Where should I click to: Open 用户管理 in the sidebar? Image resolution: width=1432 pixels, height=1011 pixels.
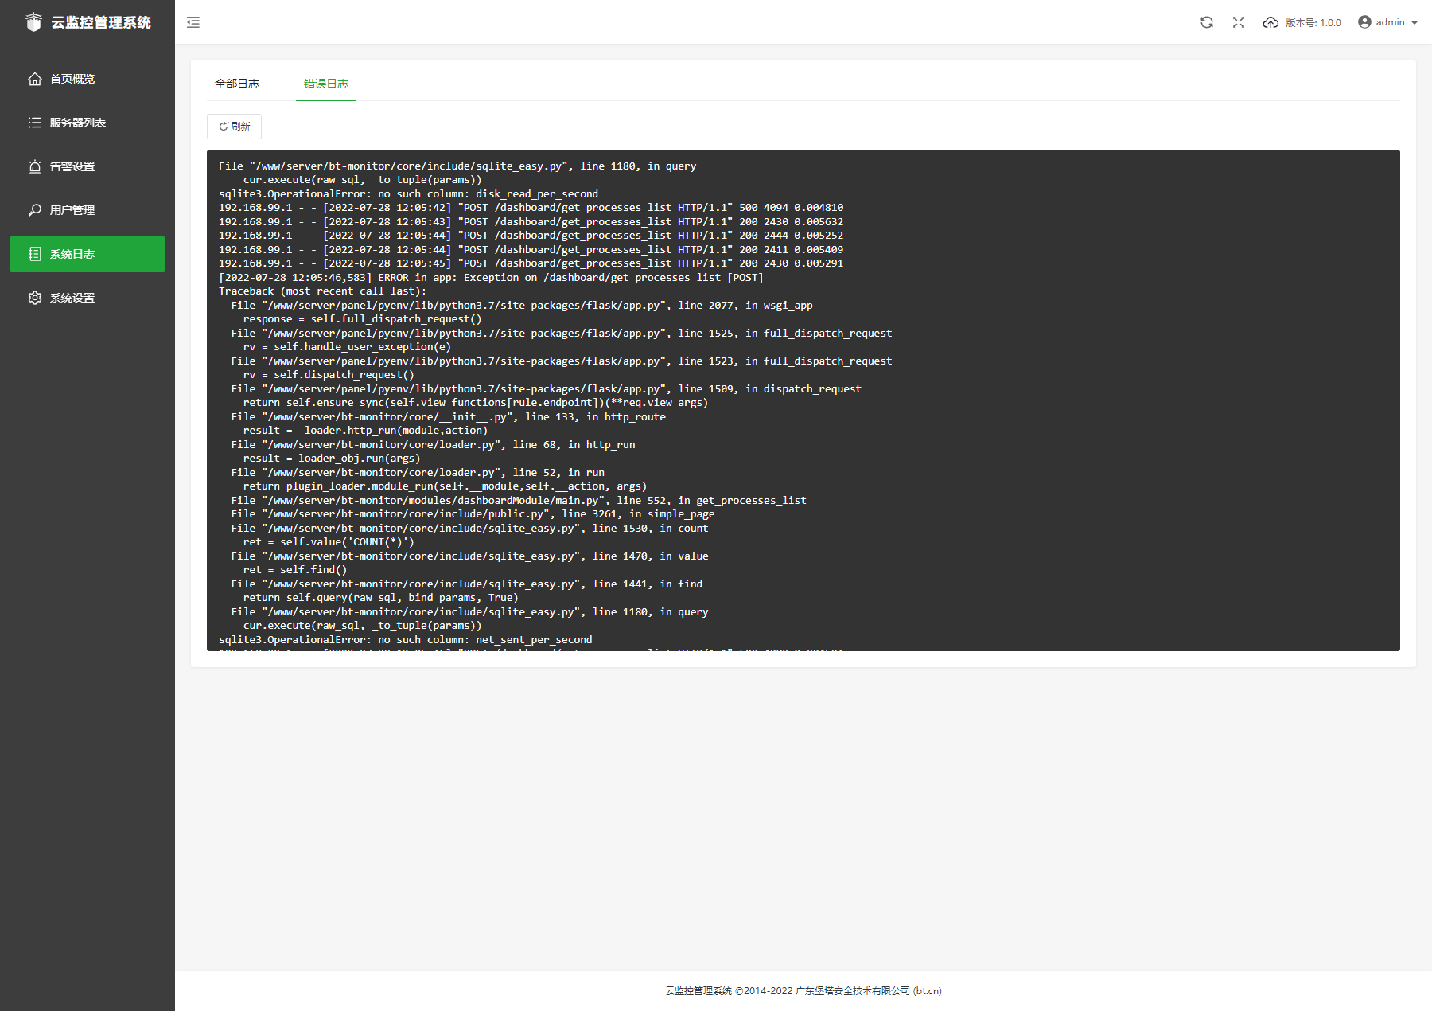[x=88, y=210]
